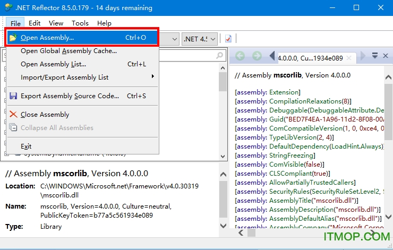The width and height of the screenshot is (393, 250).
Task: Open the Help menu
Action: [104, 23]
